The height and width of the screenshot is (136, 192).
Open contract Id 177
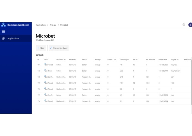(x=39, y=83)
